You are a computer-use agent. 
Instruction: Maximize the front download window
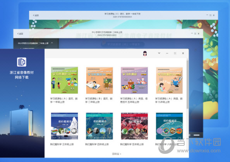tap(175, 53)
